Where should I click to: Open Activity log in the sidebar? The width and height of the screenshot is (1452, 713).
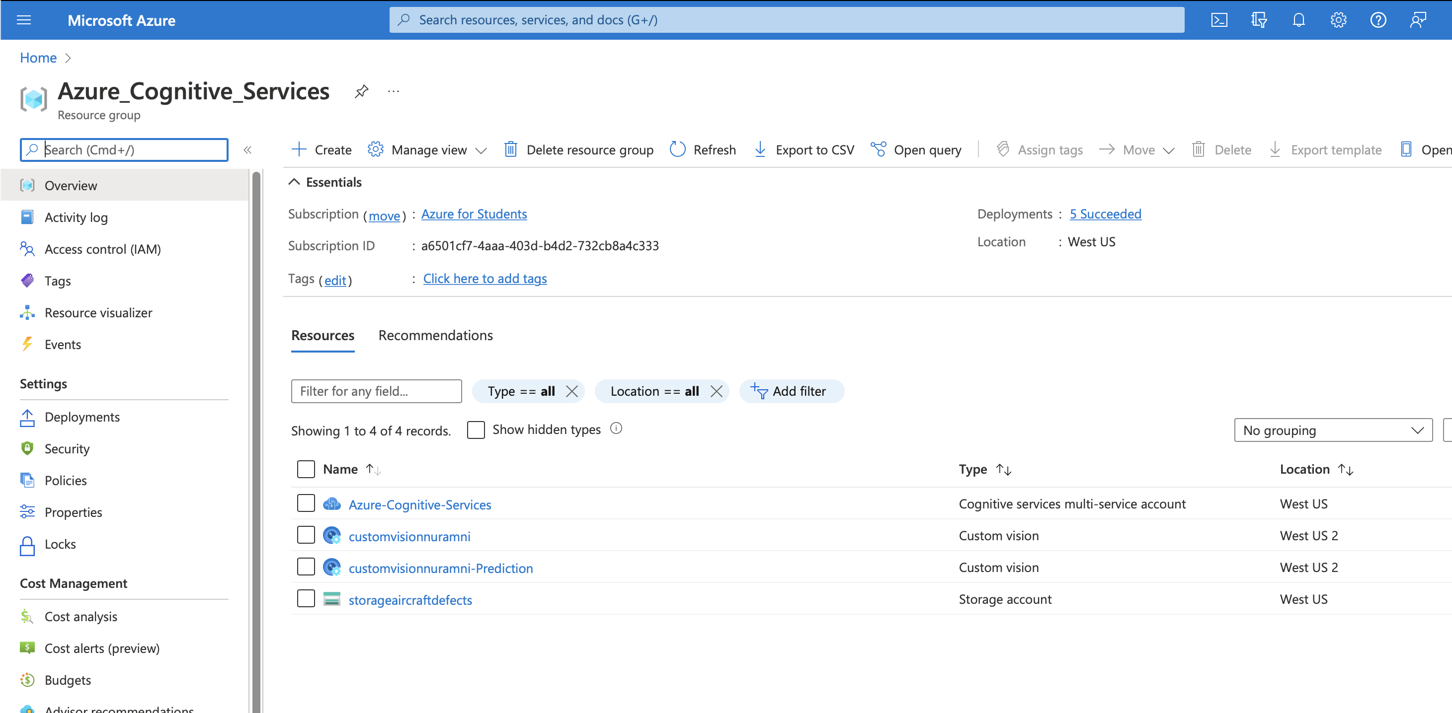pyautogui.click(x=124, y=217)
